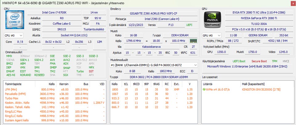Click the NVIDIA GeForce RTX 2080 Ti field
The width and height of the screenshot is (296, 125).
259,18
